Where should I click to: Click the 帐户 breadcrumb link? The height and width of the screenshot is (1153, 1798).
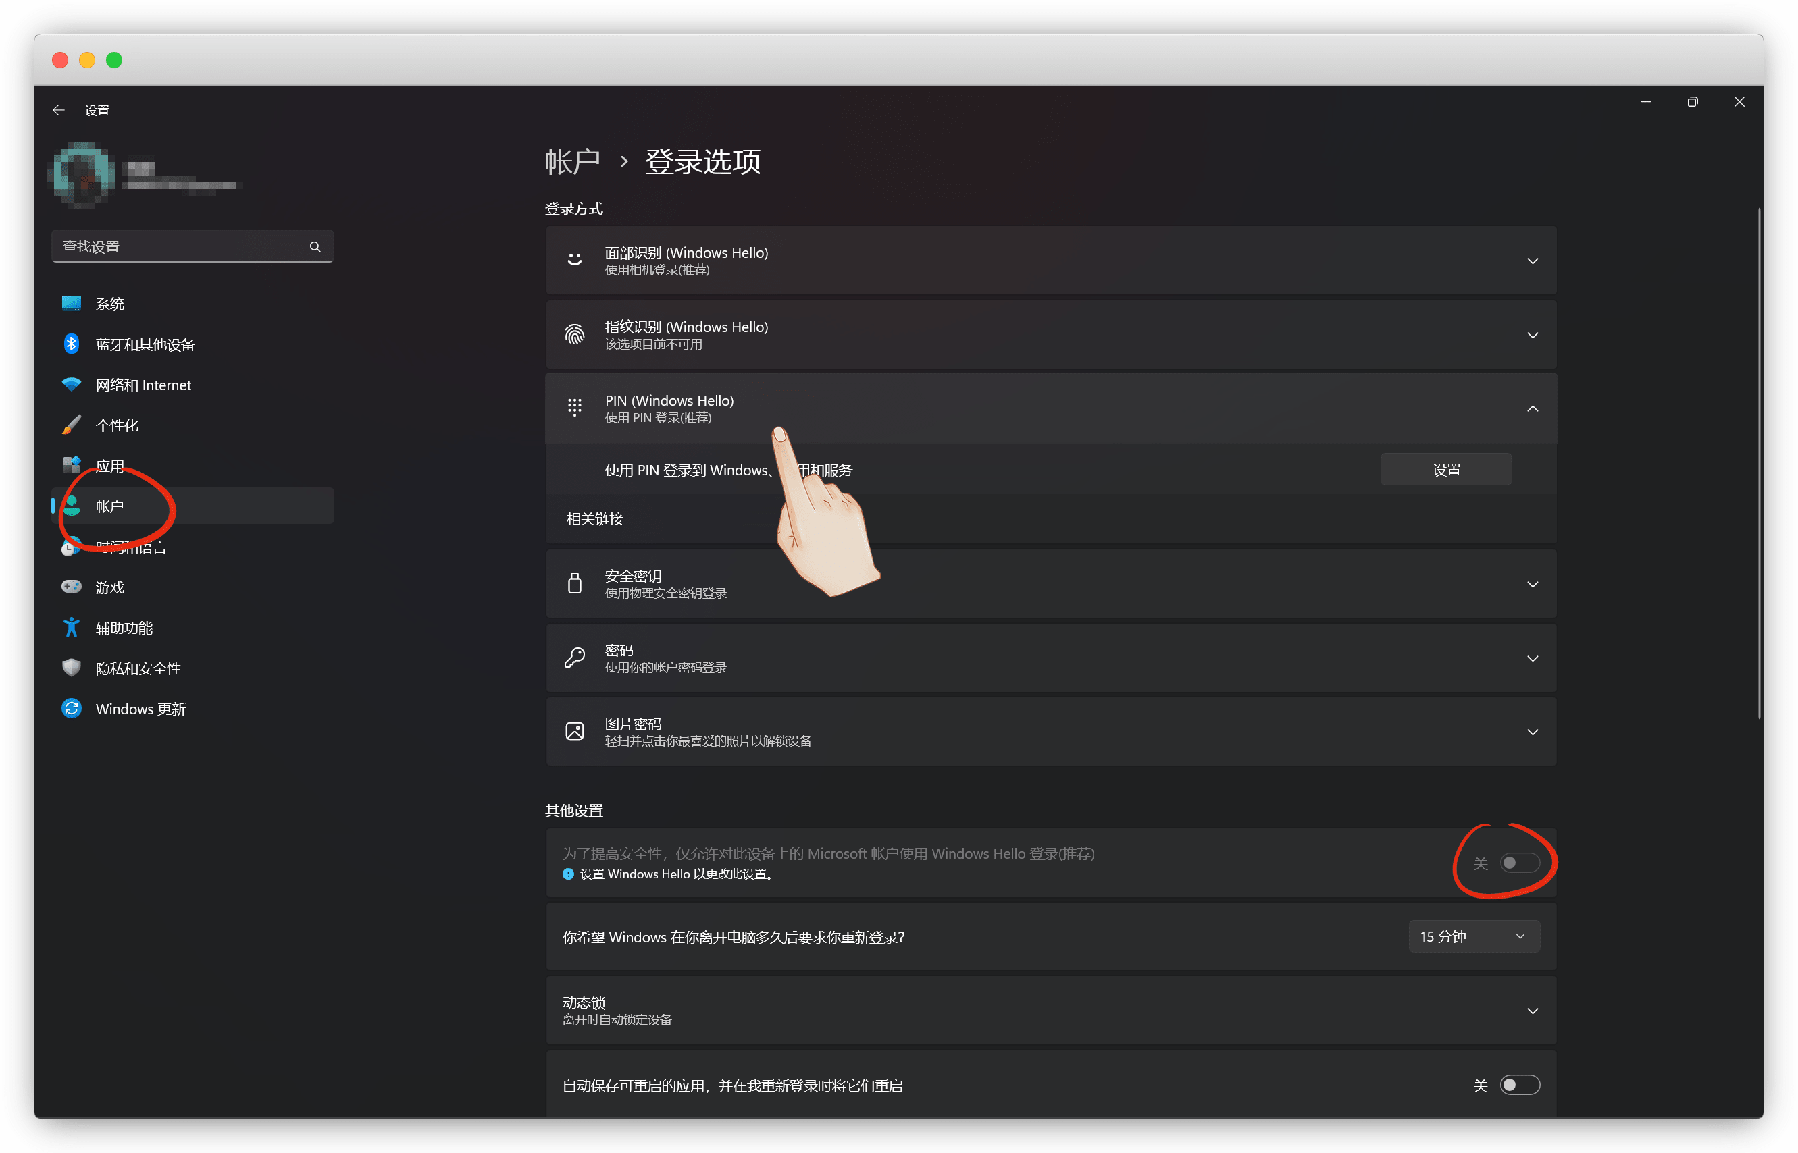(x=572, y=162)
